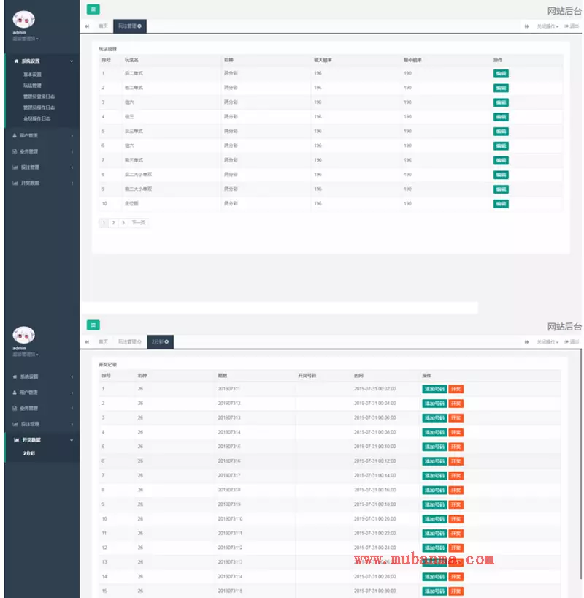The image size is (584, 598).
Task: Click the tab scroll-left double-arrow icon in top panel
Action: (87, 26)
